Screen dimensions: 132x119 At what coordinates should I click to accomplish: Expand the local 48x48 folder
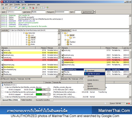tap(26, 42)
